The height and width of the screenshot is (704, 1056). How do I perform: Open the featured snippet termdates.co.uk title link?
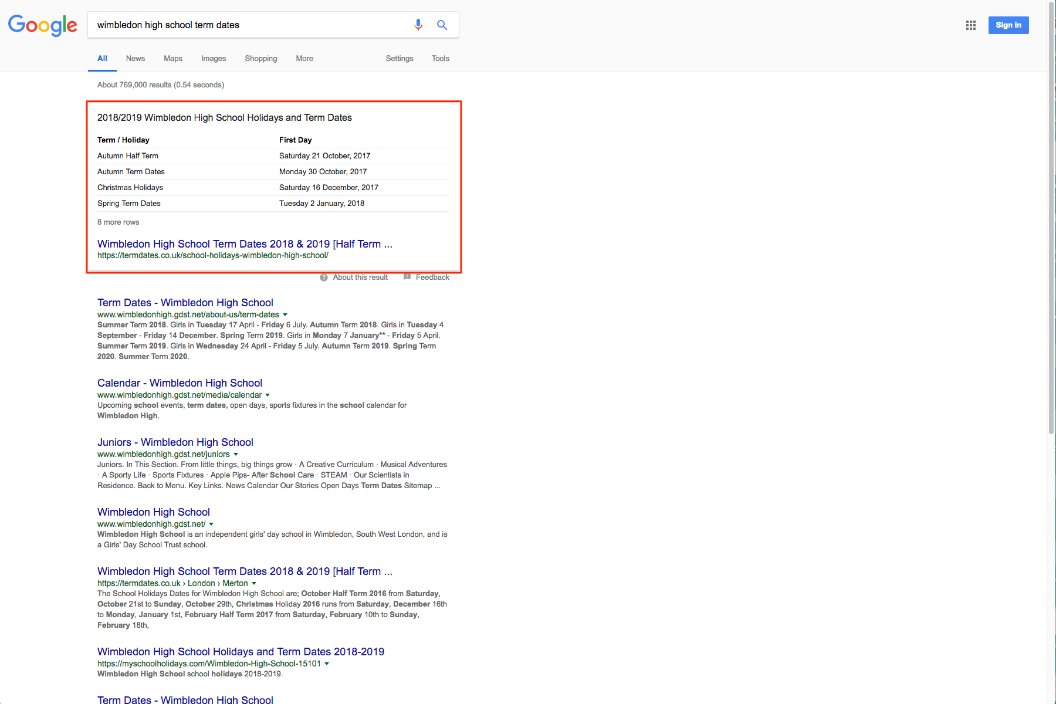[245, 244]
